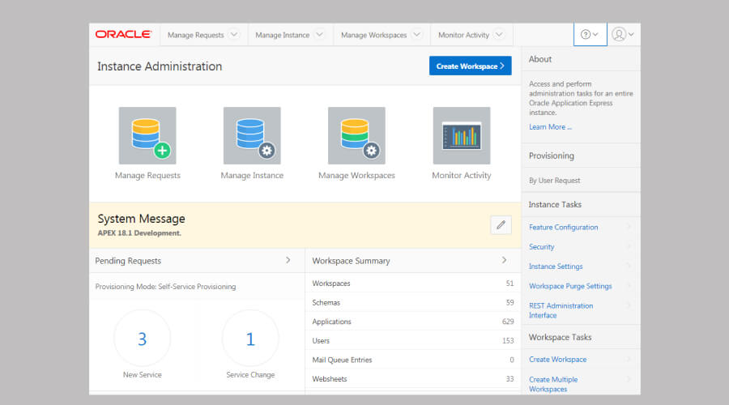Click the 3 New Service circle
The height and width of the screenshot is (405, 729).
(x=143, y=338)
